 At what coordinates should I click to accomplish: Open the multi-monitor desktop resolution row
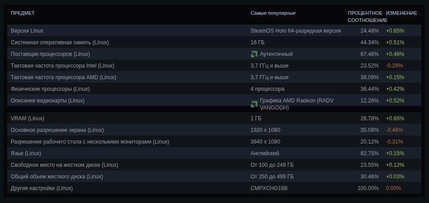click(x=90, y=142)
